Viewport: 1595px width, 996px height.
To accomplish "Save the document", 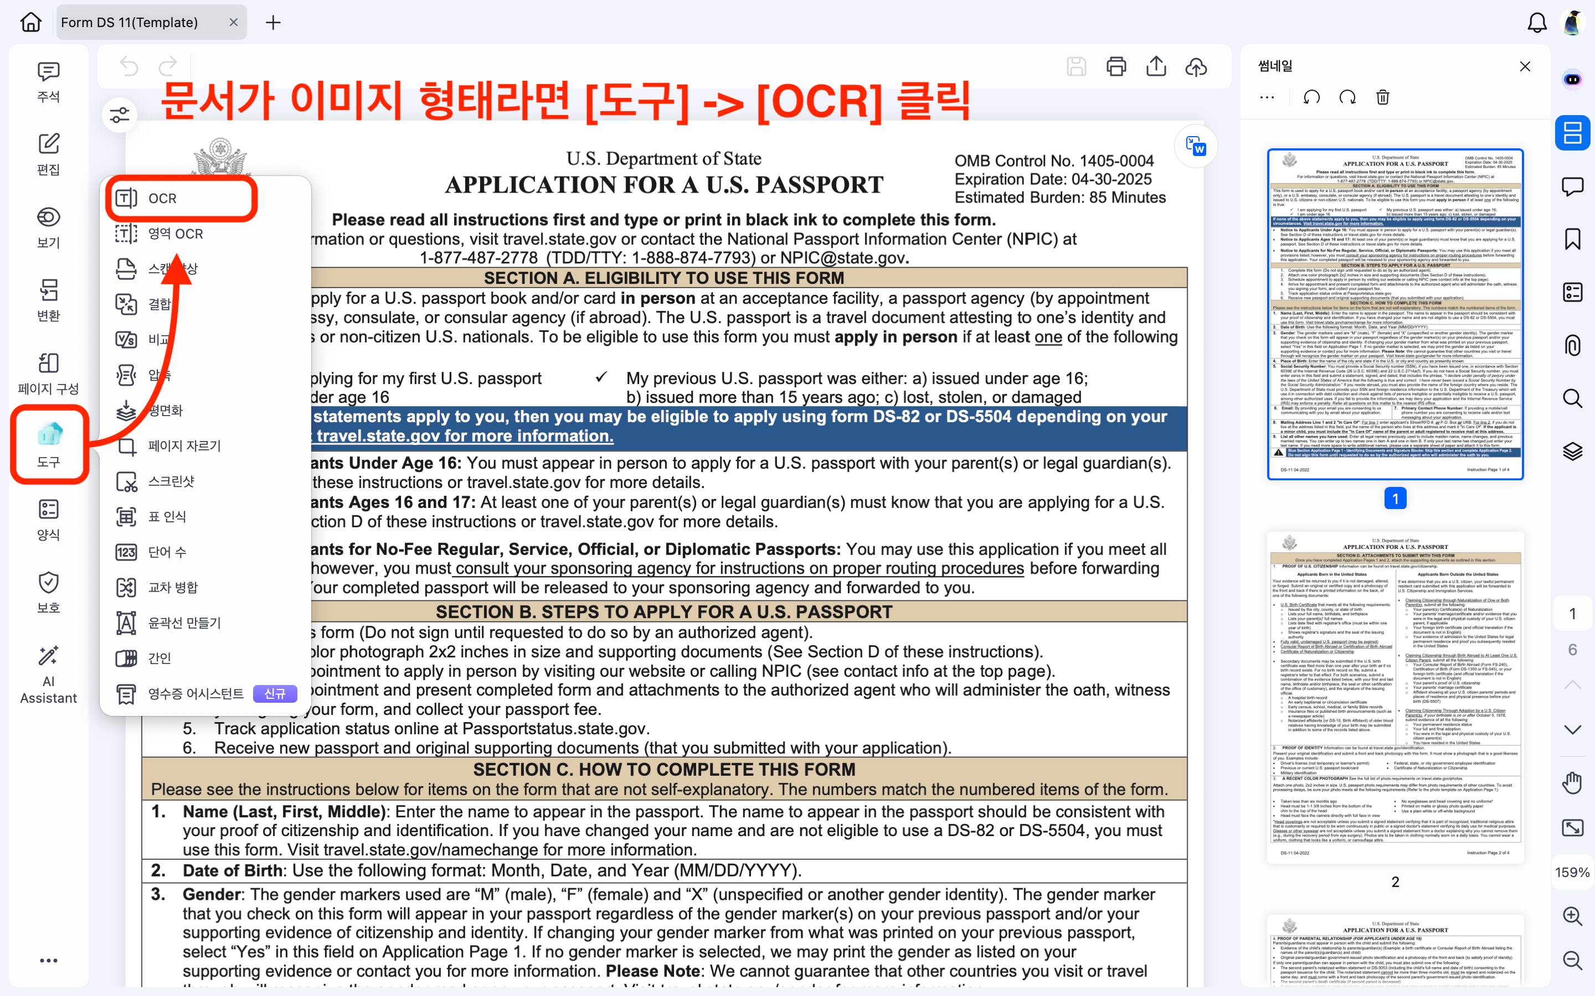I will click(x=1076, y=66).
